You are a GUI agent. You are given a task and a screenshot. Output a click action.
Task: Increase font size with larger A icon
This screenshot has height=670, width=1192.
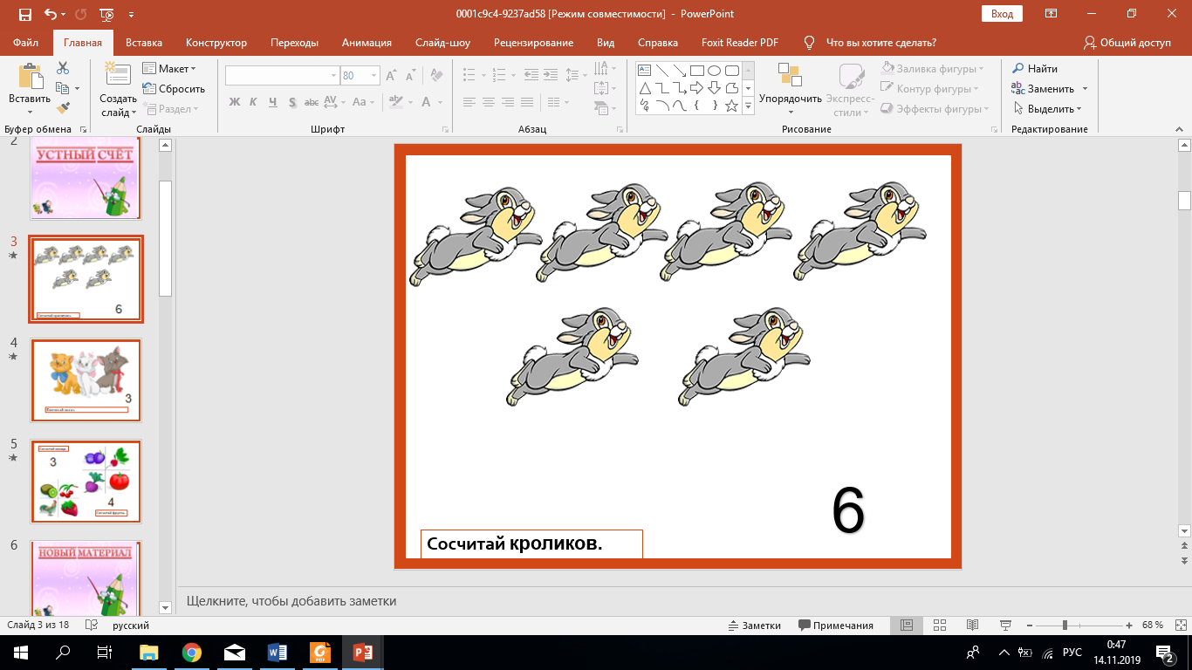[x=392, y=76]
